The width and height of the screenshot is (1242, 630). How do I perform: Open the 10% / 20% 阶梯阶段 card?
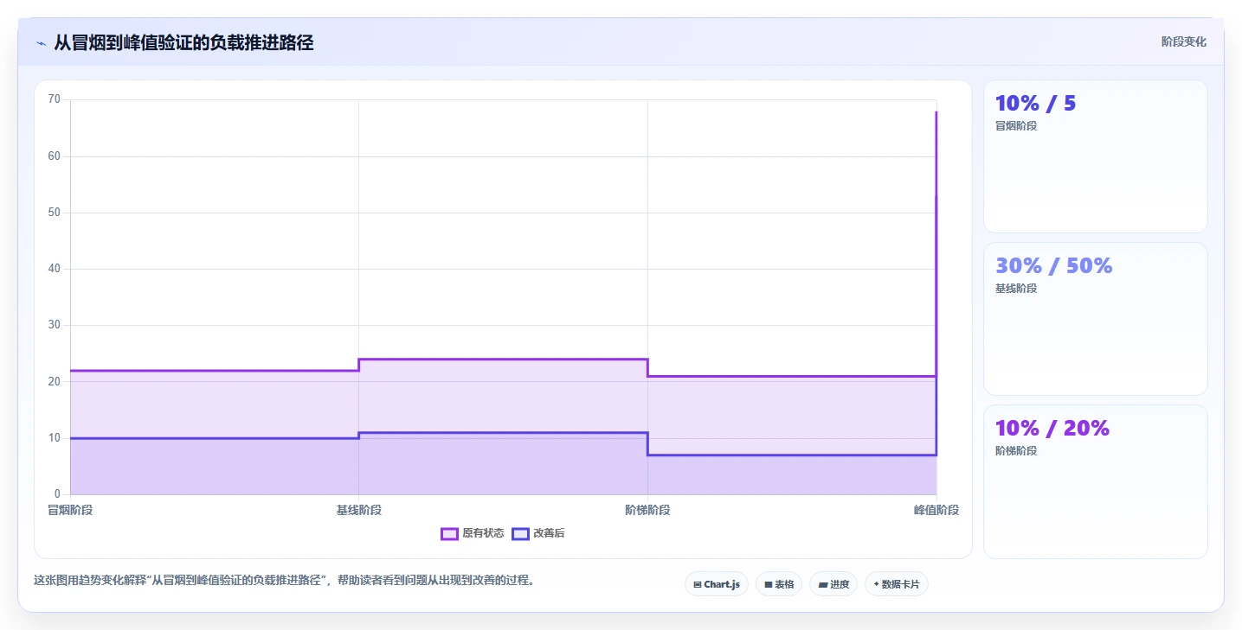[x=1095, y=481]
